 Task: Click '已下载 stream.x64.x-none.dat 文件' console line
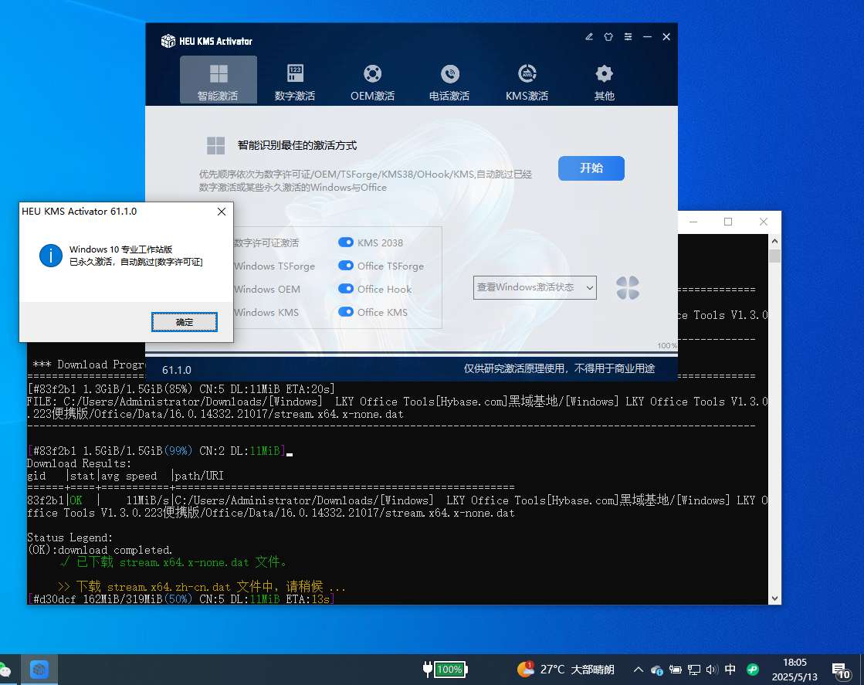pos(173,562)
